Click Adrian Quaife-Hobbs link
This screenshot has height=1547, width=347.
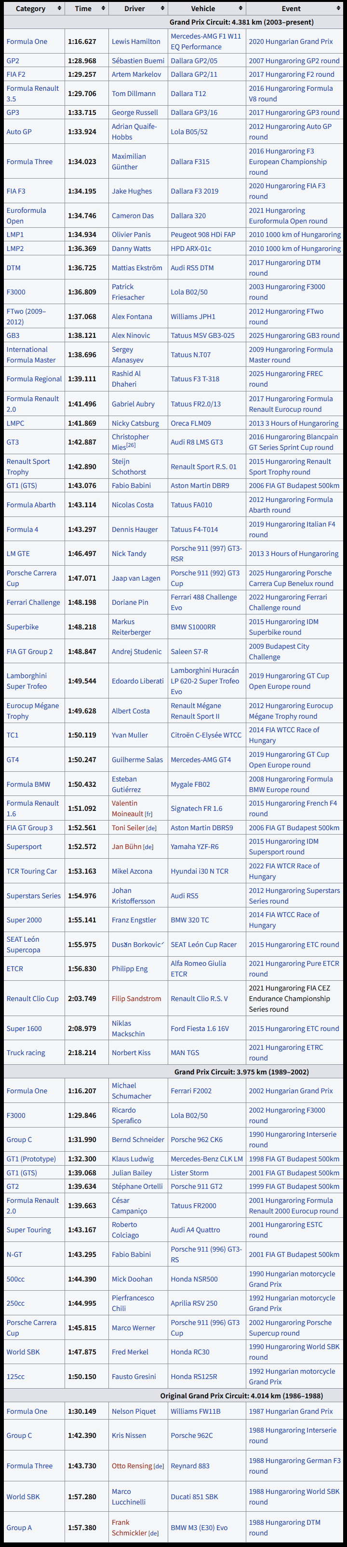pyautogui.click(x=134, y=131)
